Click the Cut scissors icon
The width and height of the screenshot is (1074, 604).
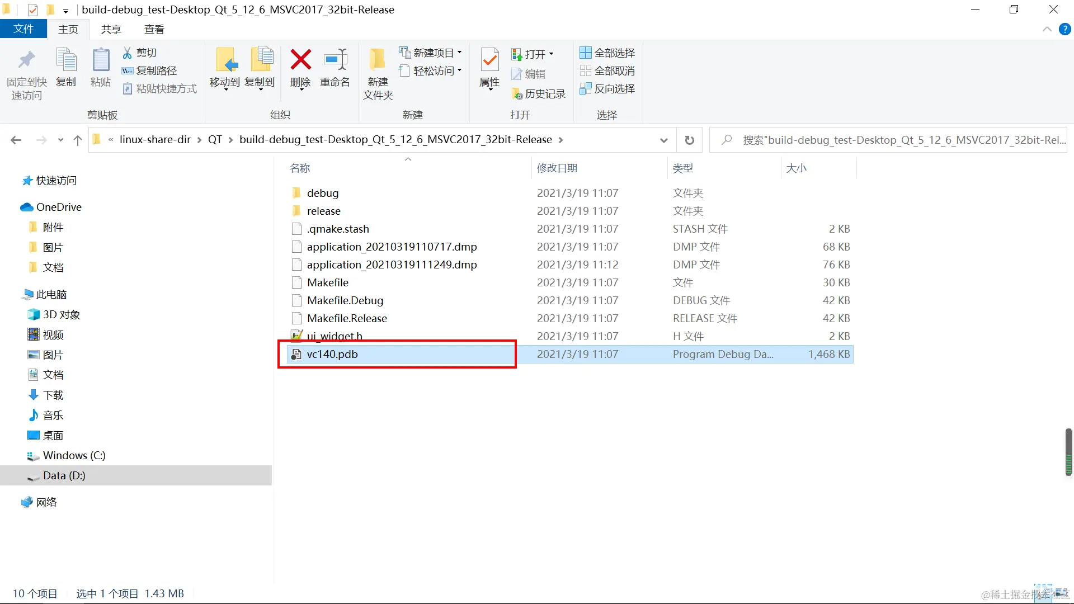tap(128, 53)
